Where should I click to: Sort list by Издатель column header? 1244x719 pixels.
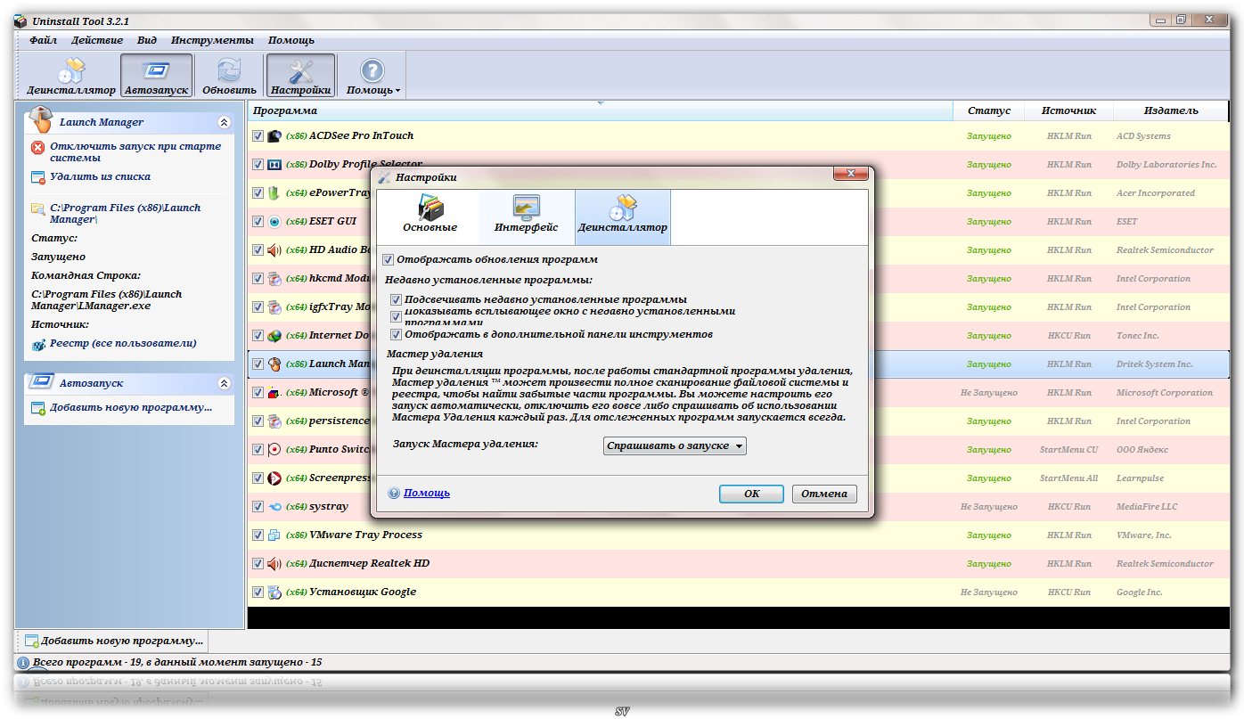[1169, 110]
